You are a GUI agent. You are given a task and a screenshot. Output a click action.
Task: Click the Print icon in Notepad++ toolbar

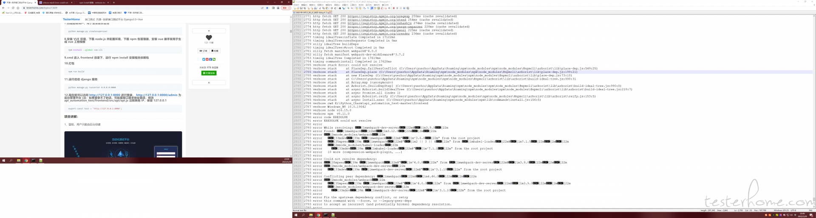(315, 8)
